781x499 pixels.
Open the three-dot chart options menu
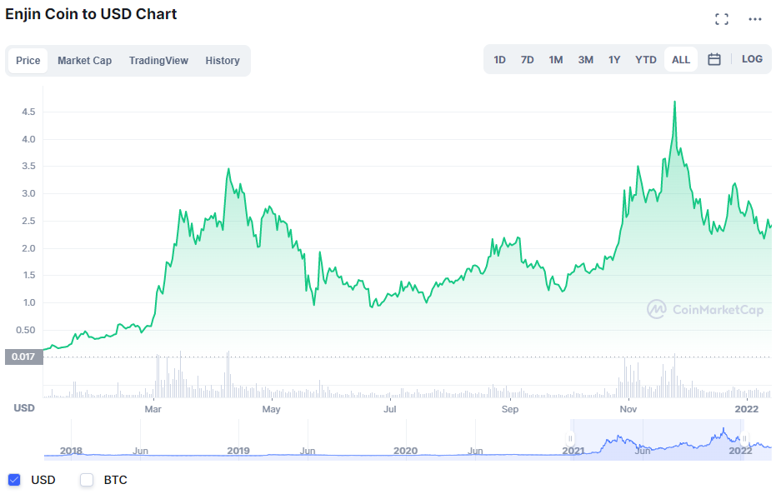point(753,18)
